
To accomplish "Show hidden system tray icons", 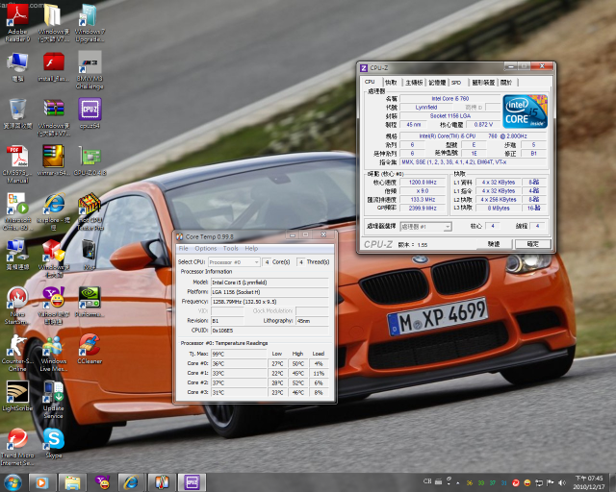I will point(458,482).
